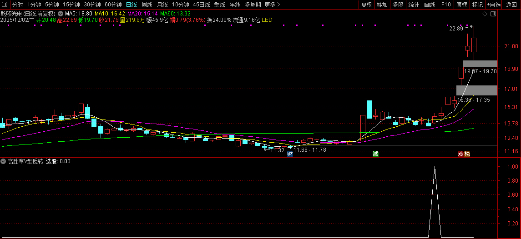Switch to the 周线 weekly chart

(147, 5)
